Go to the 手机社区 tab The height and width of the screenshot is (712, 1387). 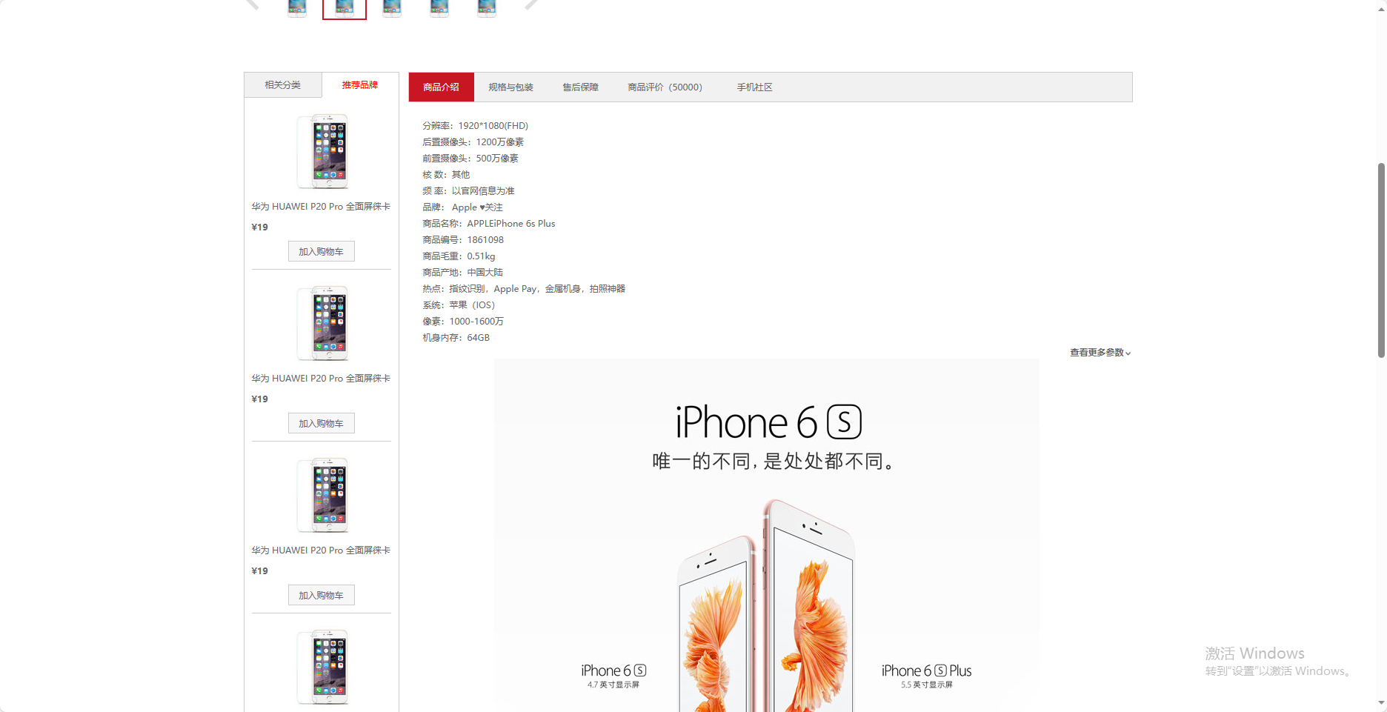point(754,87)
